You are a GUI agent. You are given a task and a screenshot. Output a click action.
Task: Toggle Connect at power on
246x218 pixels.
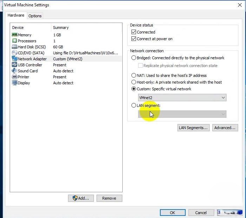[x=134, y=39]
